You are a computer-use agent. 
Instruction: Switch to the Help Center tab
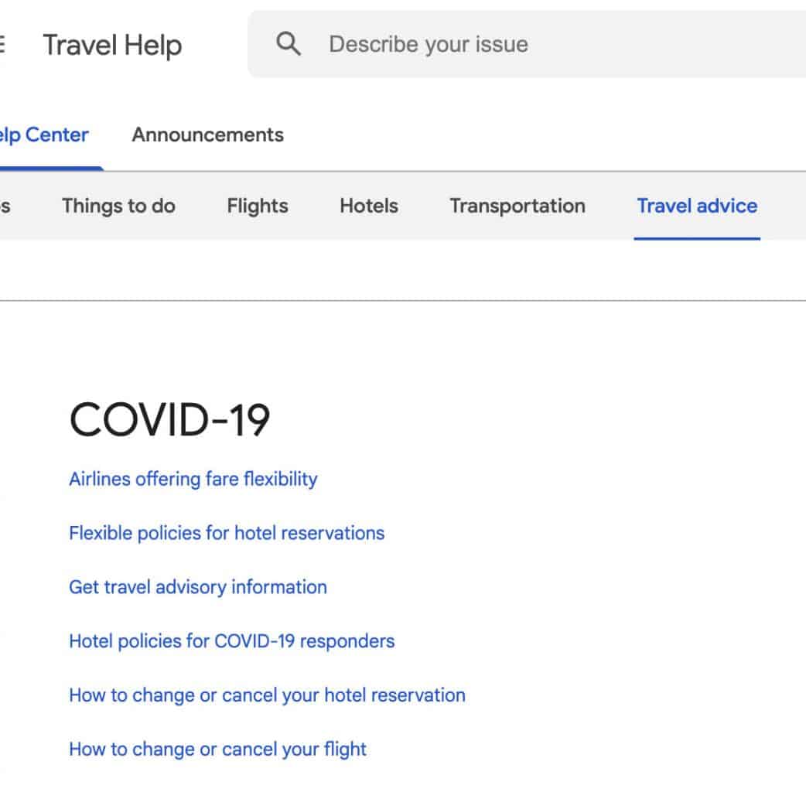44,135
